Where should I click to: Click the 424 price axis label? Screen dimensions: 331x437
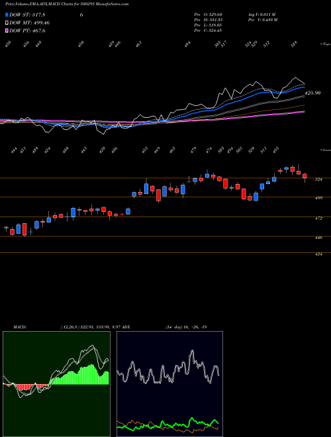pos(318,254)
